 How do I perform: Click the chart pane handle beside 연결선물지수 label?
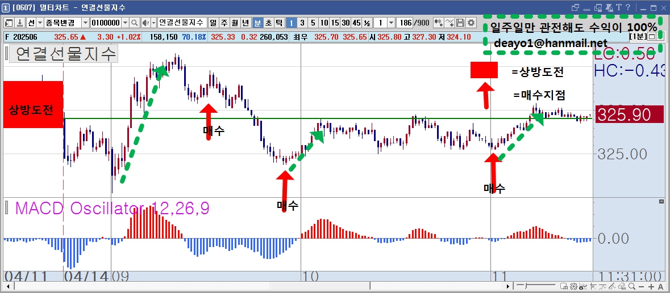coord(6,54)
